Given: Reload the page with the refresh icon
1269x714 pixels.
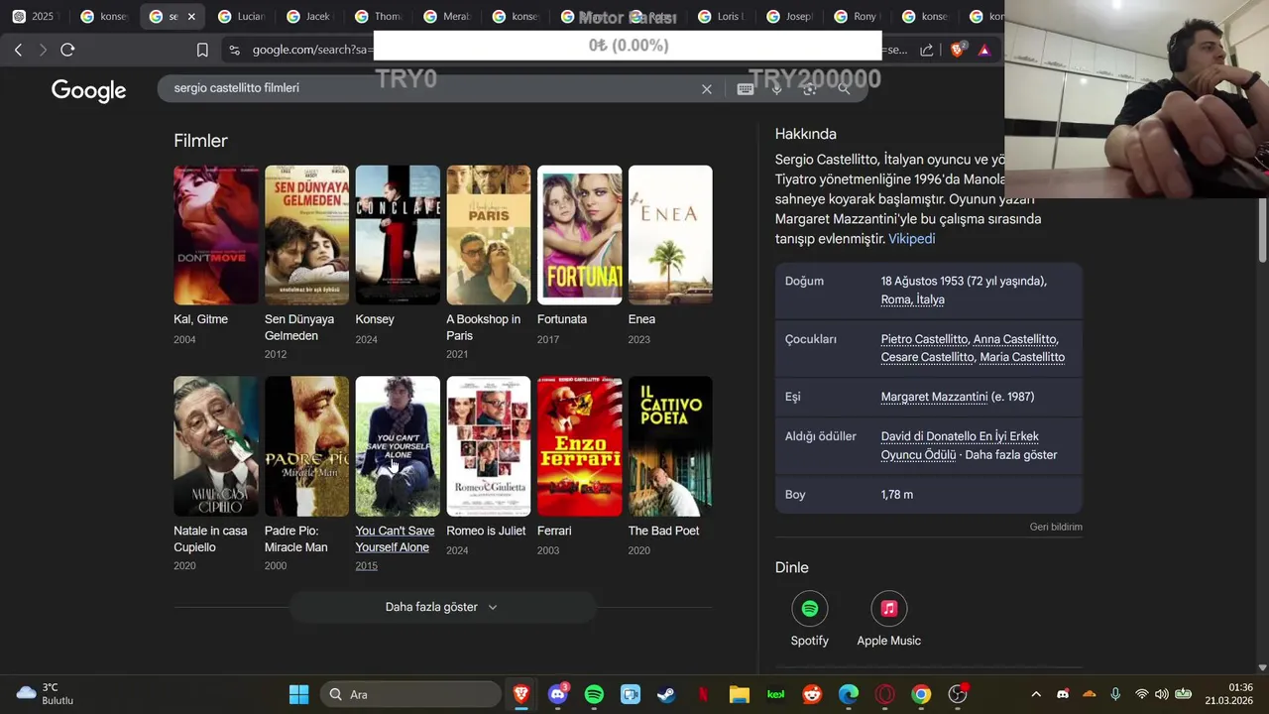Looking at the screenshot, I should click(67, 50).
